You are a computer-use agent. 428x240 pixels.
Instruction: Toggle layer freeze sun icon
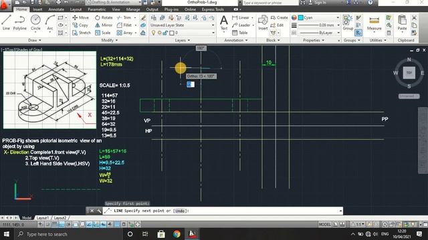click(159, 33)
